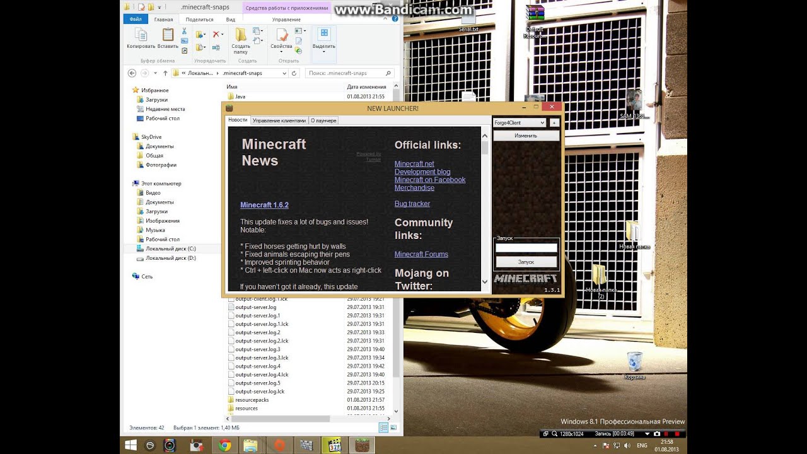Image resolution: width=807 pixels, height=454 pixels.
Task: Switch to the Вид ribbon tab
Action: (231, 20)
